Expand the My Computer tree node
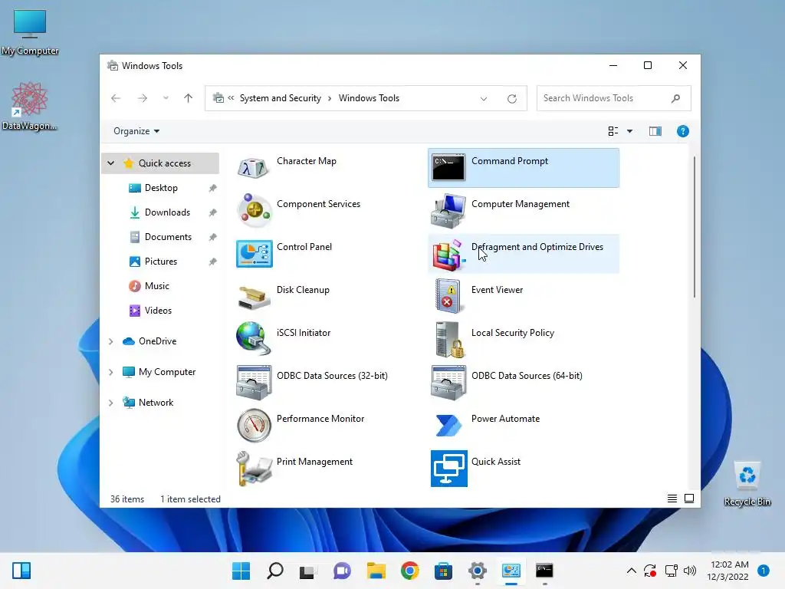This screenshot has height=589, width=785. (x=111, y=372)
